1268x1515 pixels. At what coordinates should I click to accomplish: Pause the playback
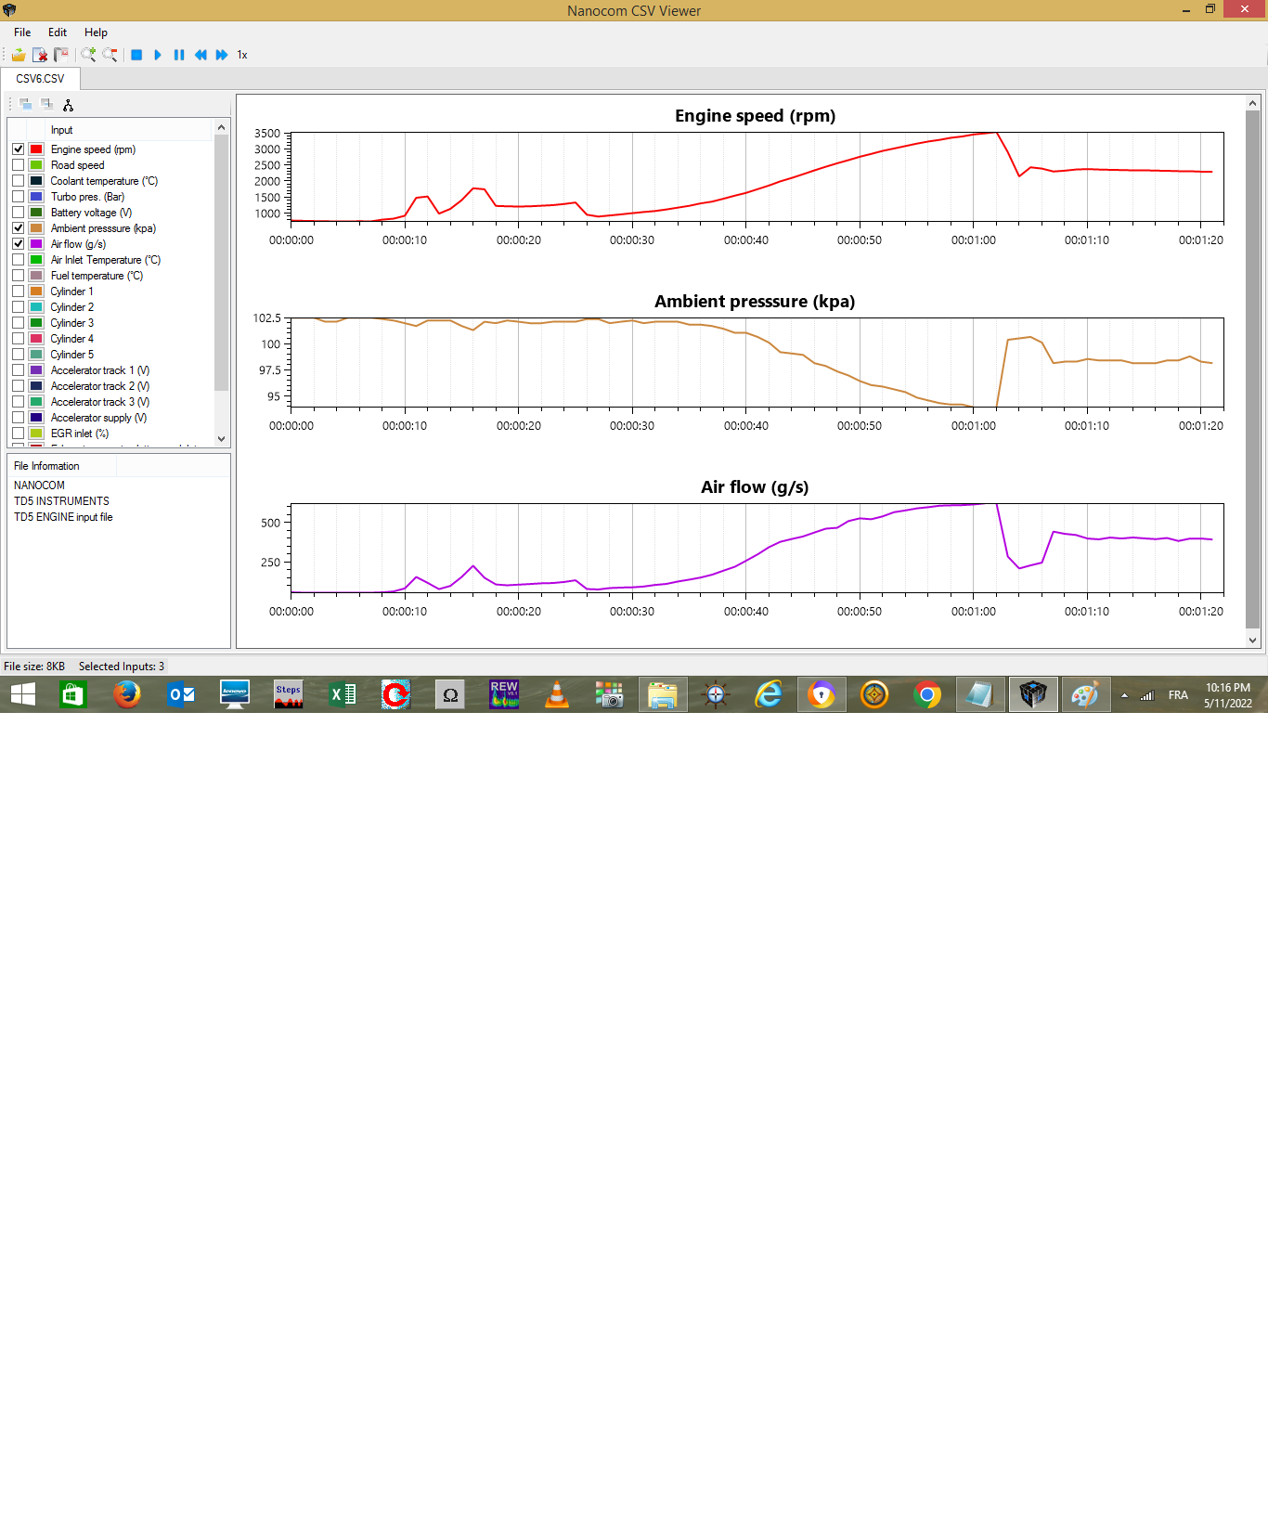[179, 55]
